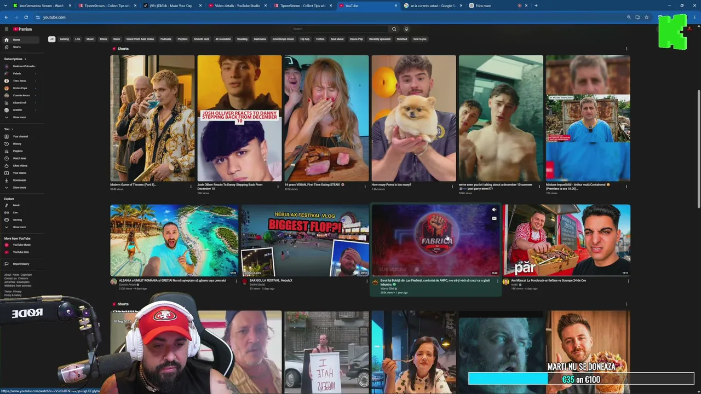Viewport: 701px width, 394px height.
Task: Open Dorian Popa subscription channel
Action: click(x=20, y=88)
